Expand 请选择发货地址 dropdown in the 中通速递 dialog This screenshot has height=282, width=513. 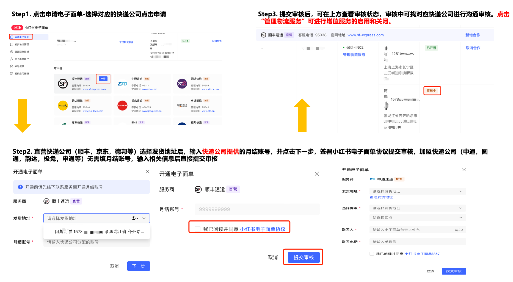[418, 191]
